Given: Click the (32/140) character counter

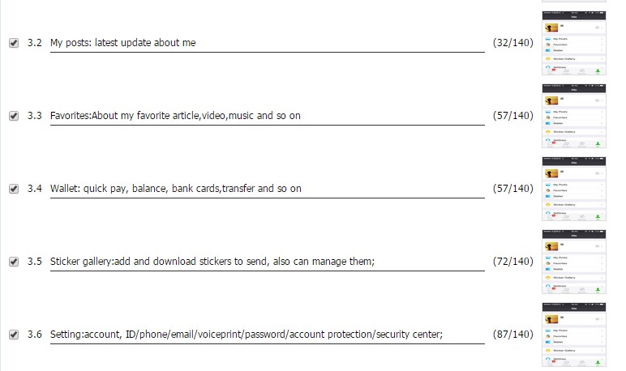Looking at the screenshot, I should click(513, 43).
